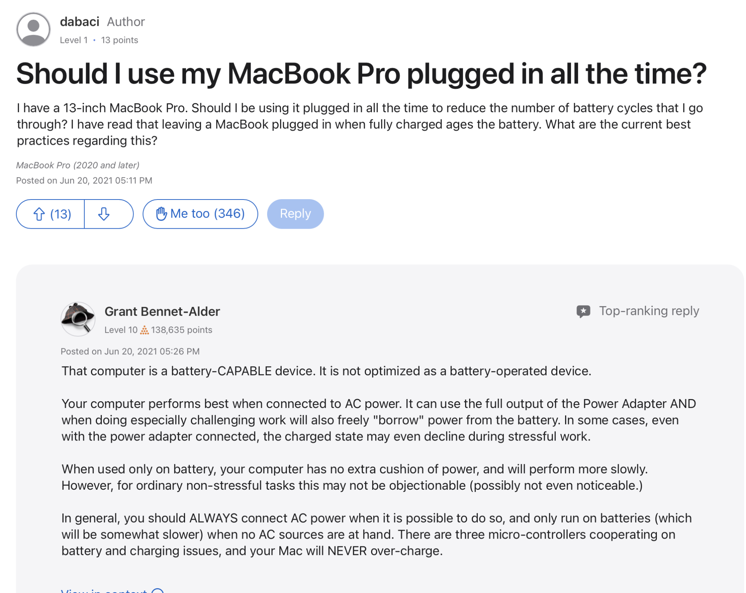Click the downvote arrow on the question
The height and width of the screenshot is (593, 746).
click(104, 214)
